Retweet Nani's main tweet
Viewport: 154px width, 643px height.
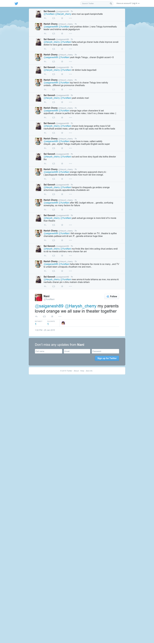44,316
